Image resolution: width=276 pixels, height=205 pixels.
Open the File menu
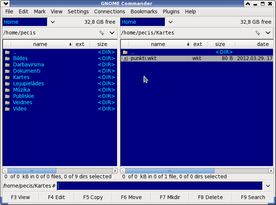tap(9, 11)
